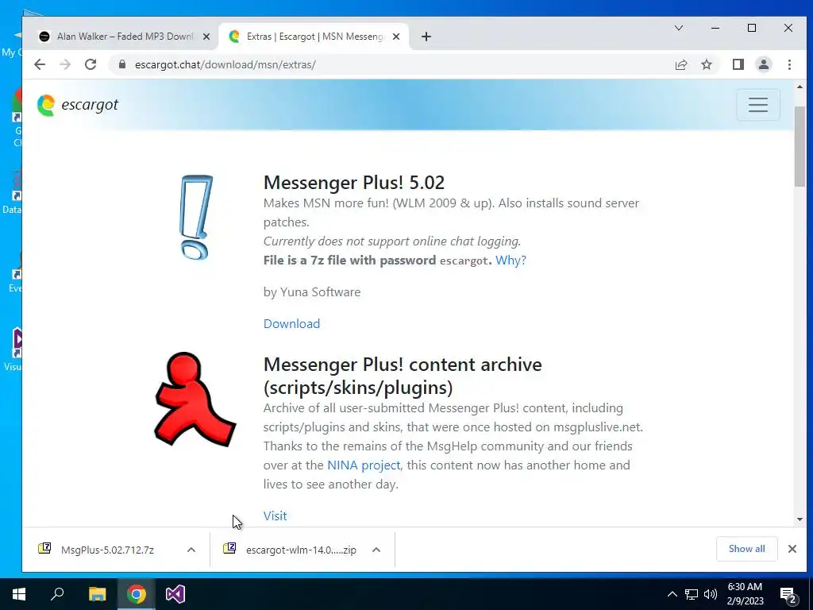Click the padlock site info icon
Screen dimensions: 813x610
[121, 64]
